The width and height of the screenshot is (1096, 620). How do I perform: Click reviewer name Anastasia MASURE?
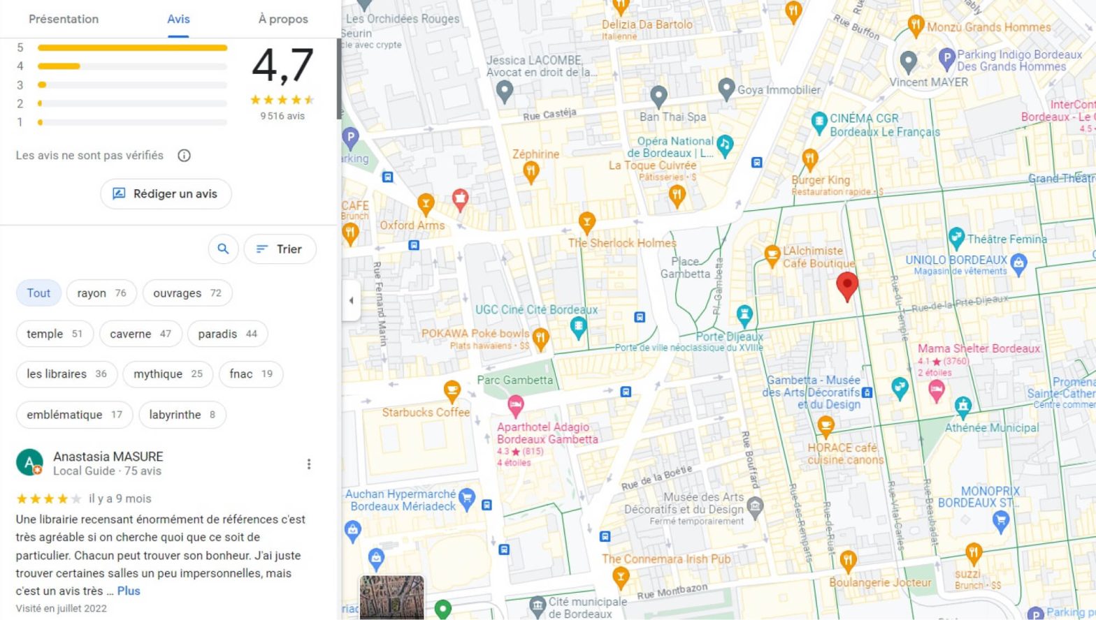pyautogui.click(x=108, y=457)
